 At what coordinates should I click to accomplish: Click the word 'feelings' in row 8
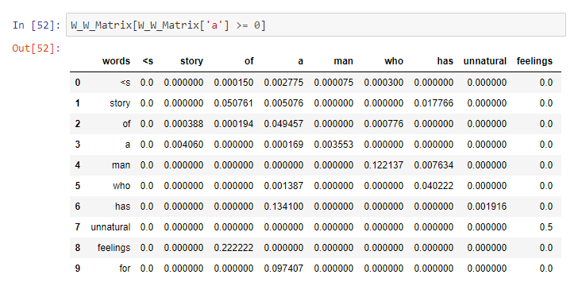pos(114,248)
